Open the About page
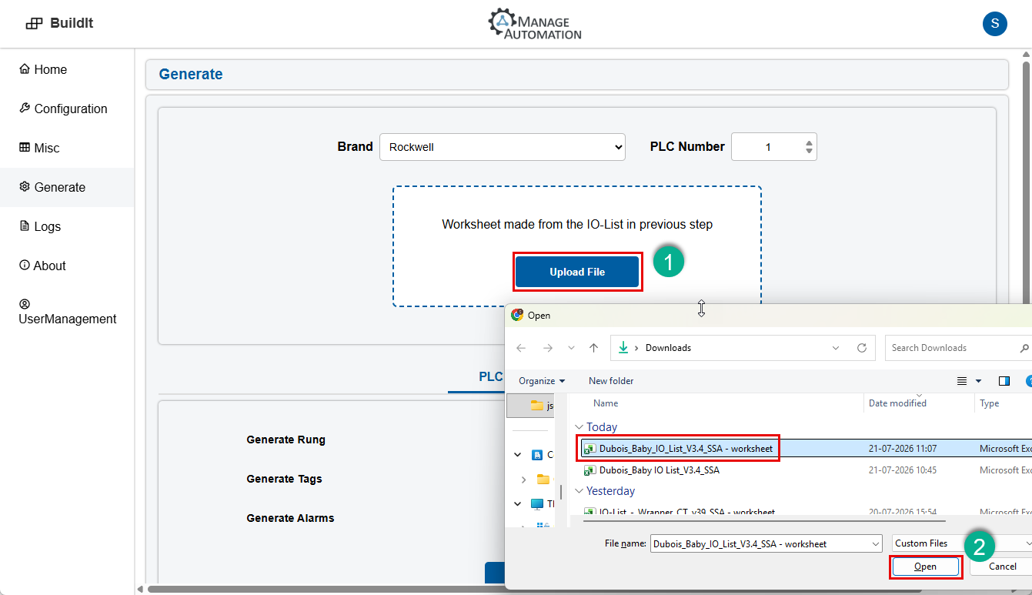The width and height of the screenshot is (1032, 595). [42, 266]
